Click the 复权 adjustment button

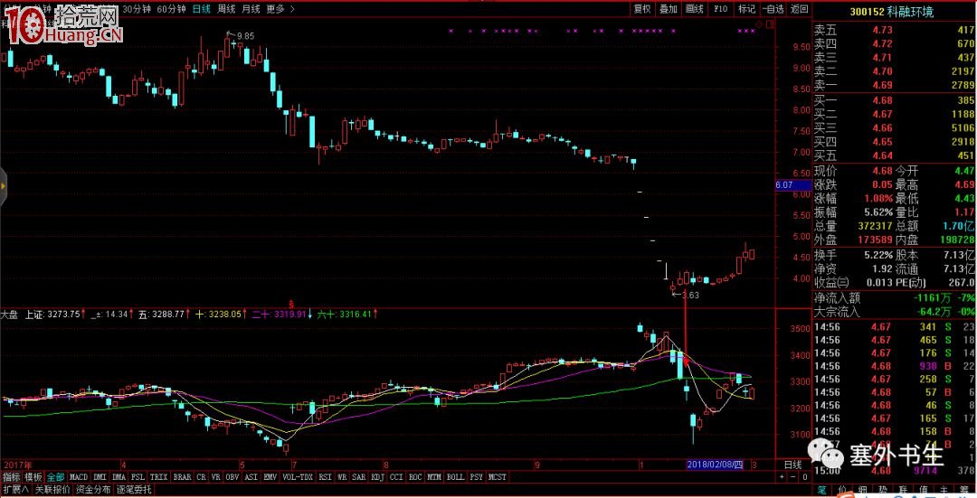pyautogui.click(x=641, y=9)
